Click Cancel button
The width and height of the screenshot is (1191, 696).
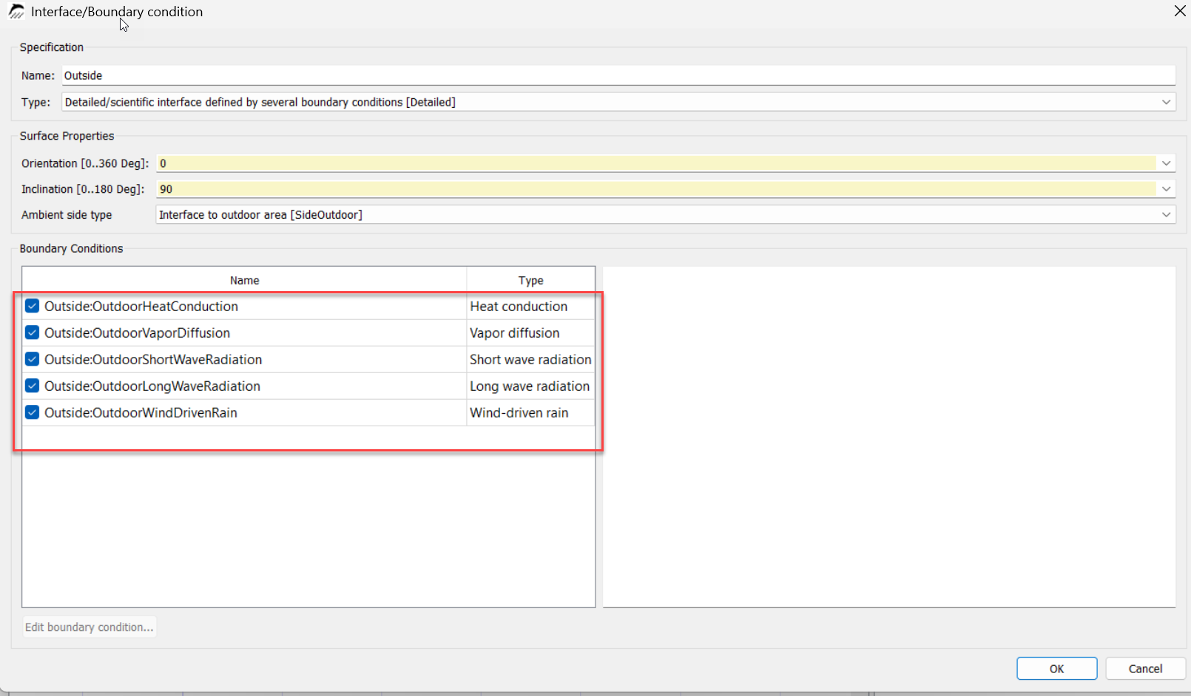click(x=1145, y=669)
